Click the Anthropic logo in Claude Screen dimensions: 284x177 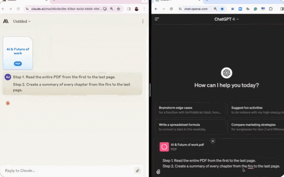(6, 21)
